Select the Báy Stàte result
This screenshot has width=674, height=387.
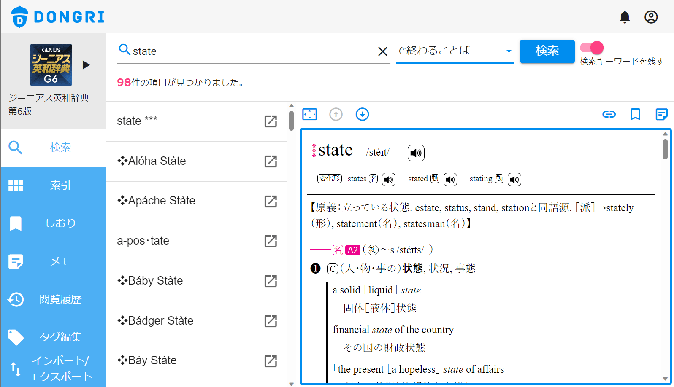click(197, 361)
